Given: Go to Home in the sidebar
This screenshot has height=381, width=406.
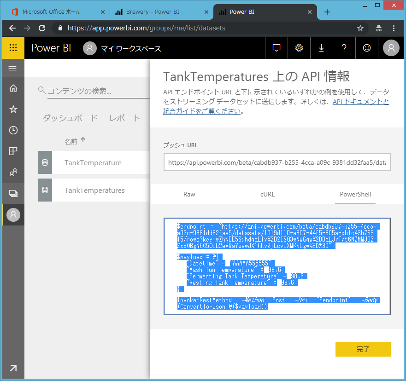Looking at the screenshot, I should (x=13, y=88).
